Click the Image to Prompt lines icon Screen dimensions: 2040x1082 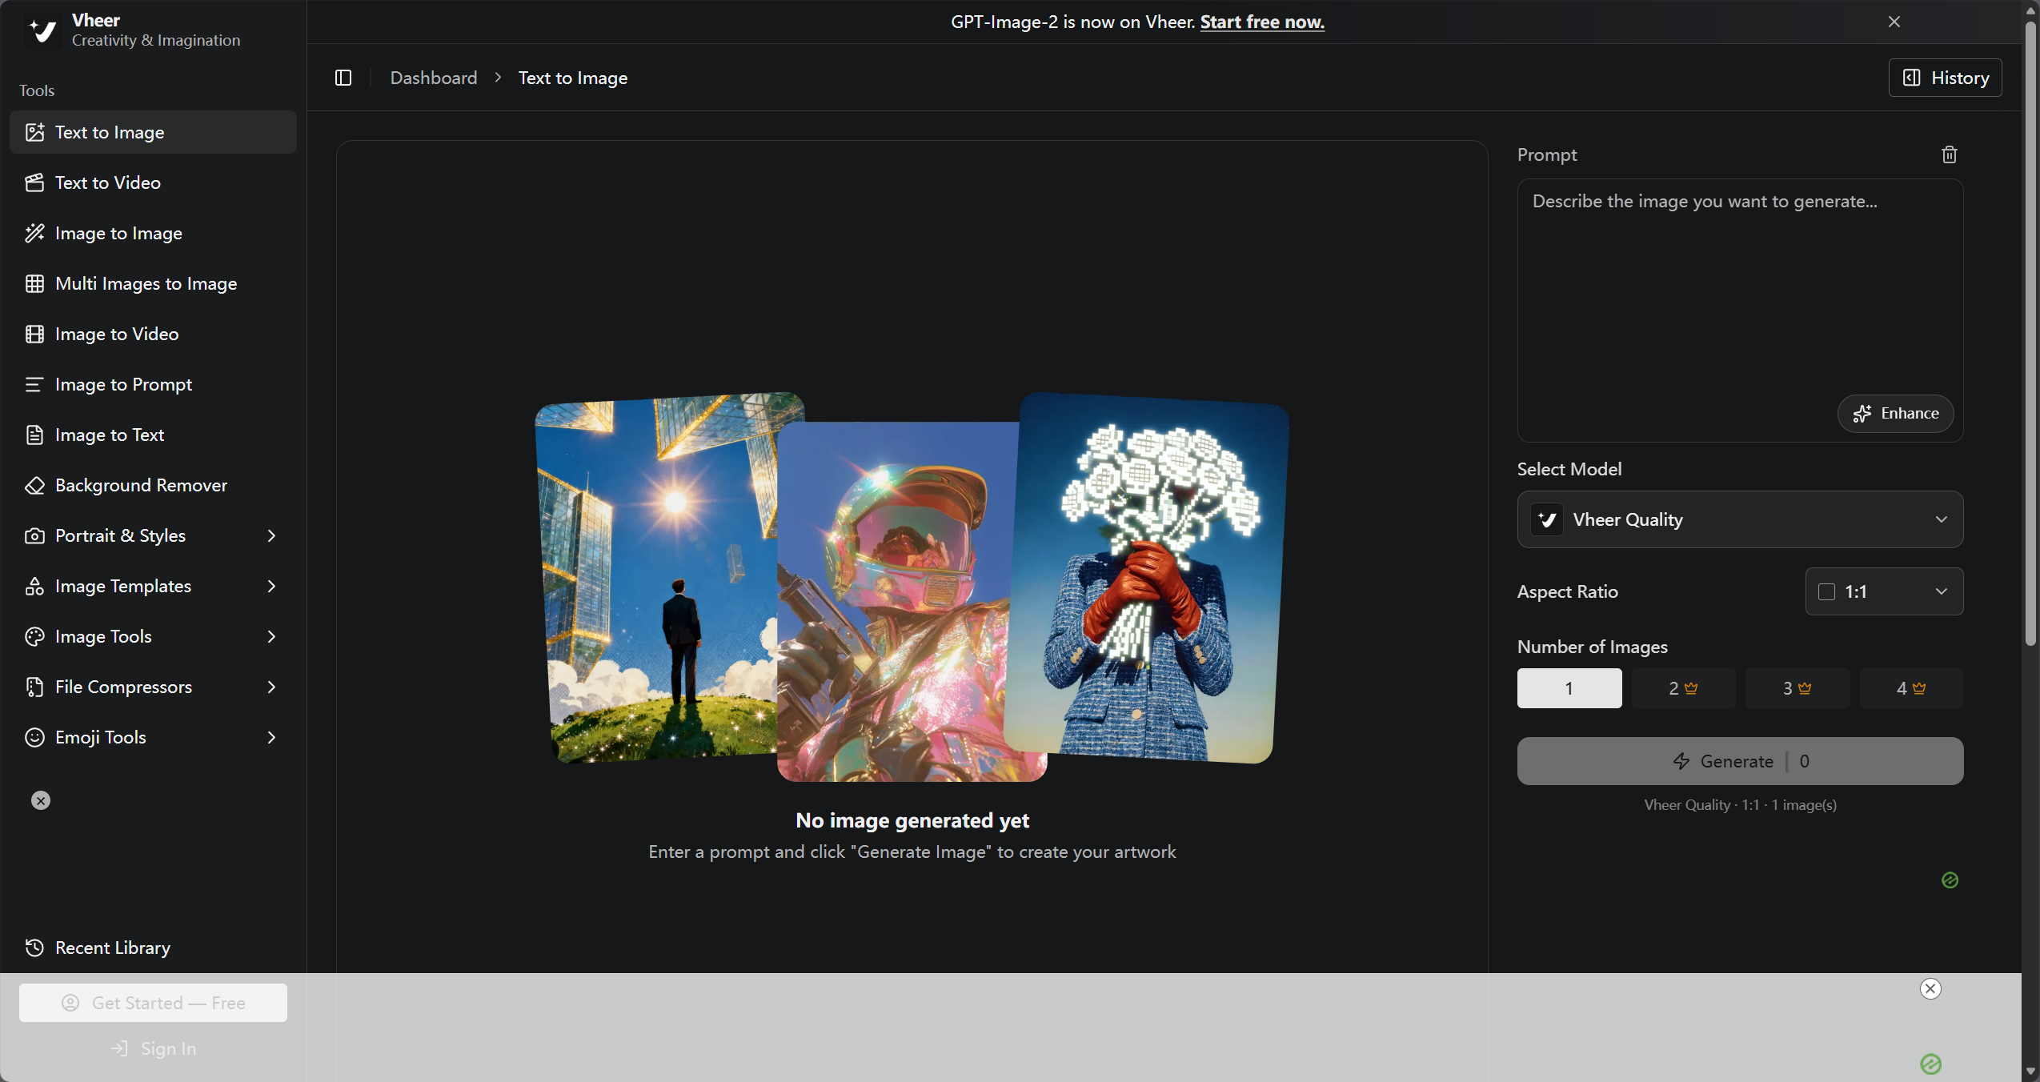pos(34,384)
